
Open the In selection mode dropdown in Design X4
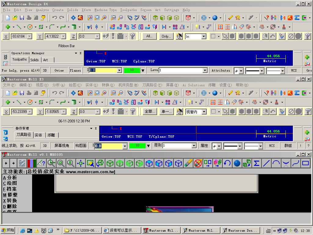pyautogui.click(x=204, y=36)
